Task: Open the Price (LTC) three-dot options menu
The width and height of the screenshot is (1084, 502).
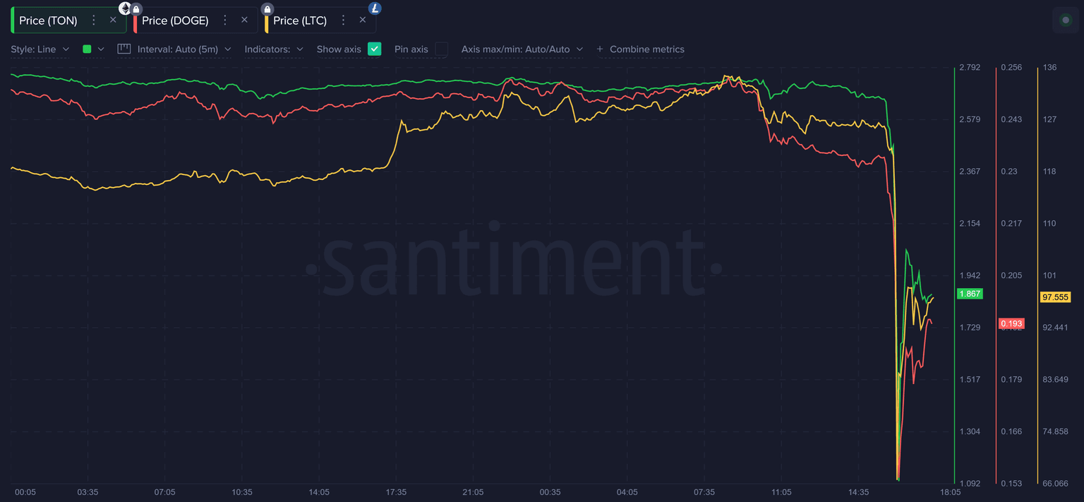Action: (343, 20)
